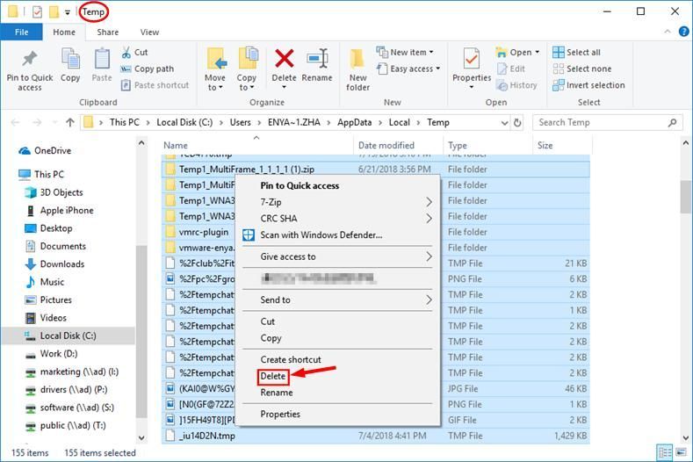
Task: Click the Search Temp input field
Action: [607, 122]
